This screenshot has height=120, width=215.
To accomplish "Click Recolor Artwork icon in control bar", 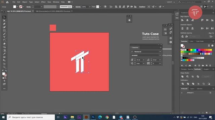I will point(105,7).
